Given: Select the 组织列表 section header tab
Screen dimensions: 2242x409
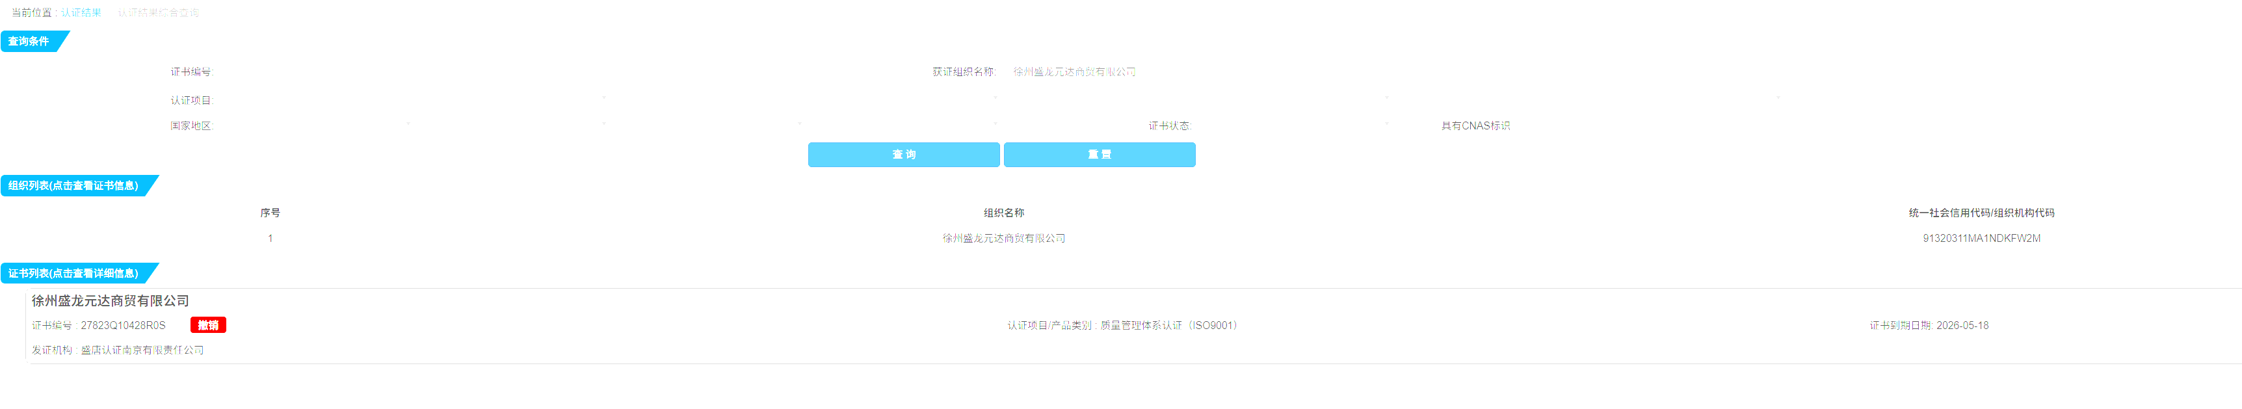Looking at the screenshot, I should click(x=73, y=185).
